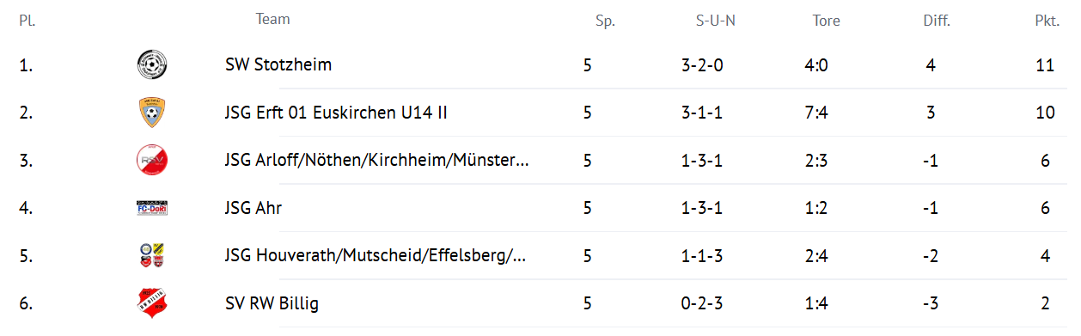Image resolution: width=1081 pixels, height=336 pixels.
Task: Click the S-U-N column header
Action: [x=716, y=21]
